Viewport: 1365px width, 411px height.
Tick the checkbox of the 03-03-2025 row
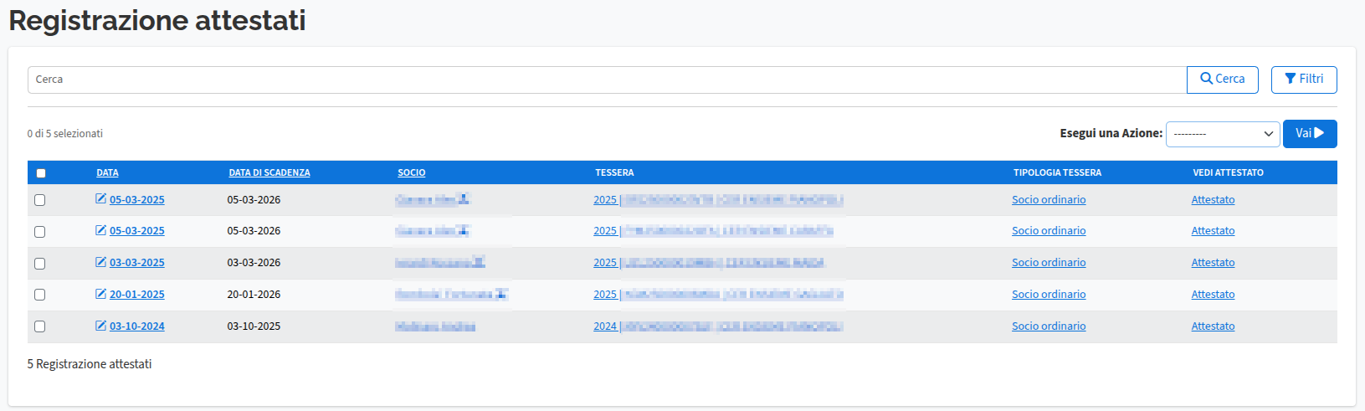[39, 264]
